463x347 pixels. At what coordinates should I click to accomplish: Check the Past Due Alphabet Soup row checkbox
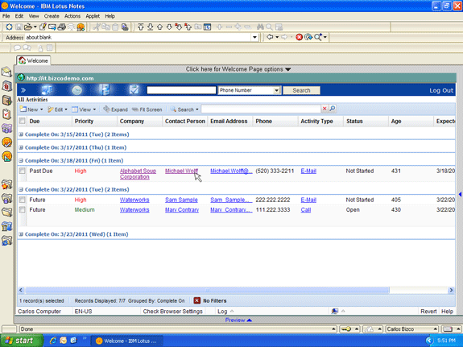coord(23,171)
